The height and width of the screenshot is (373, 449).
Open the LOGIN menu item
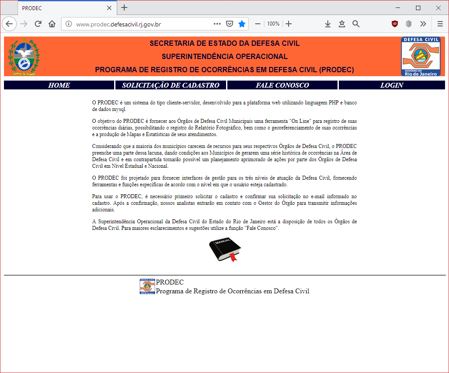392,85
